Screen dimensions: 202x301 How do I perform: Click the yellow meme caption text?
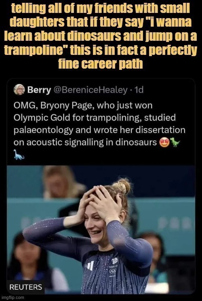coord(101,36)
